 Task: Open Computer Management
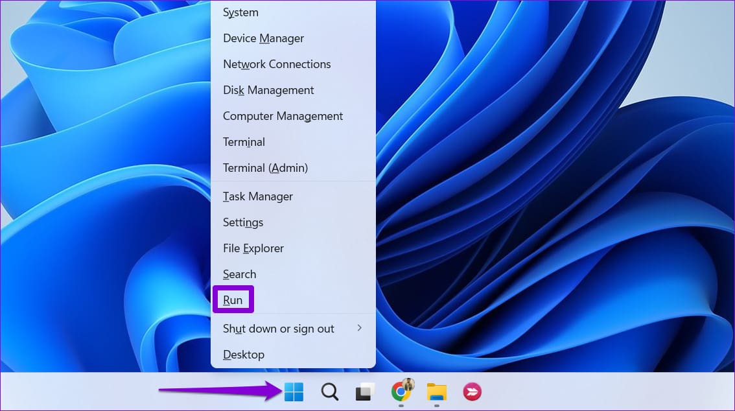(283, 116)
